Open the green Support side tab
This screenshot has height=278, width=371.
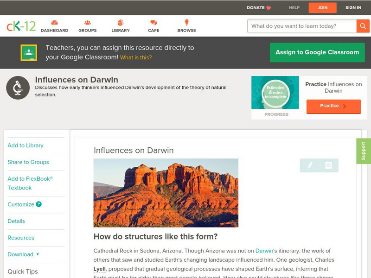pos(364,151)
